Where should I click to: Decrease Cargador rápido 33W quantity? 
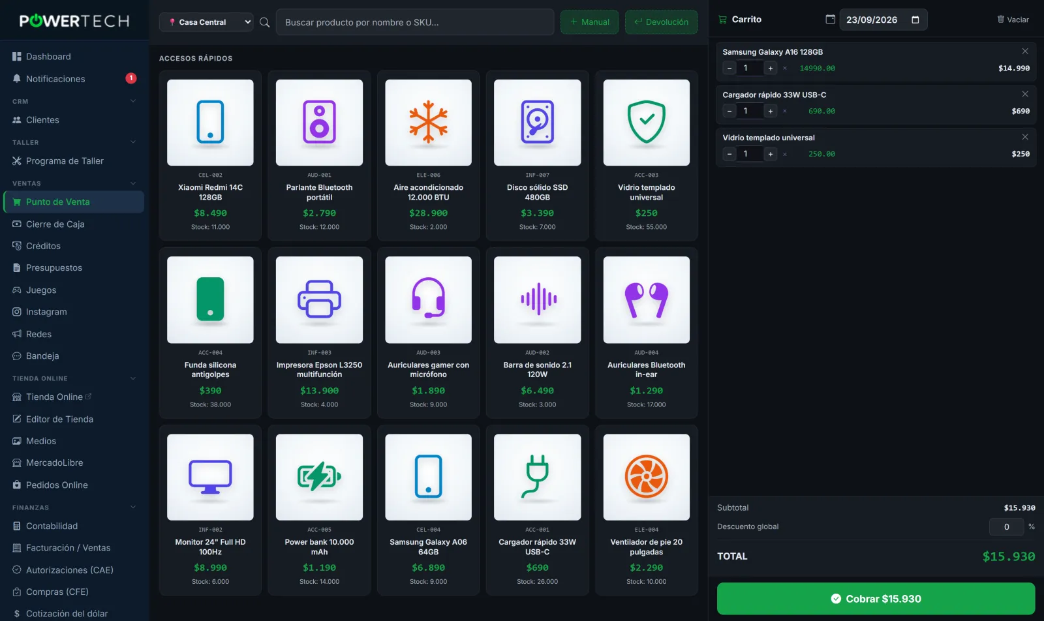[x=729, y=111]
